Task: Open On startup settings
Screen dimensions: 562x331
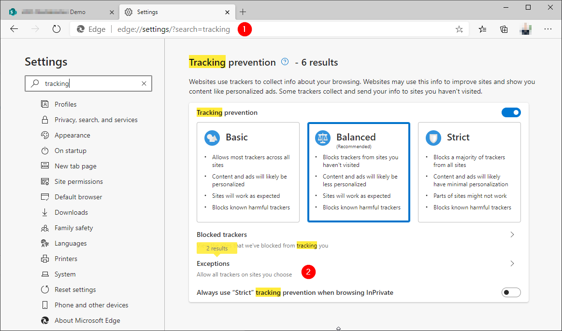Action: pyautogui.click(x=71, y=151)
